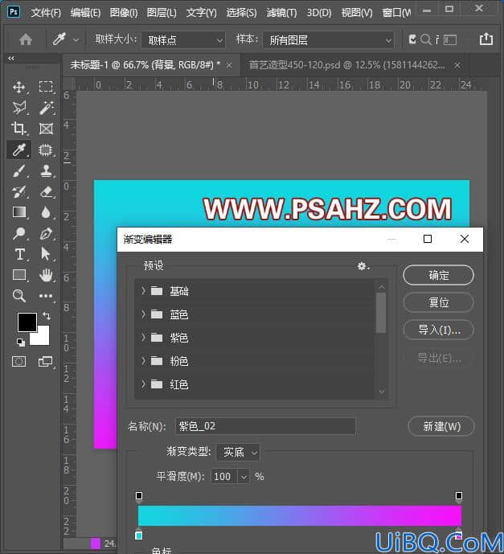Open the 图层(L) menu
Viewport: 504px width, 554px height.
click(x=162, y=13)
